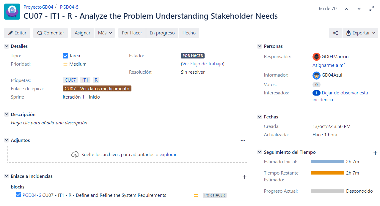Viewport: 380px width, 206px height.
Task: Click the description field to add text
Action: pyautogui.click(x=49, y=123)
